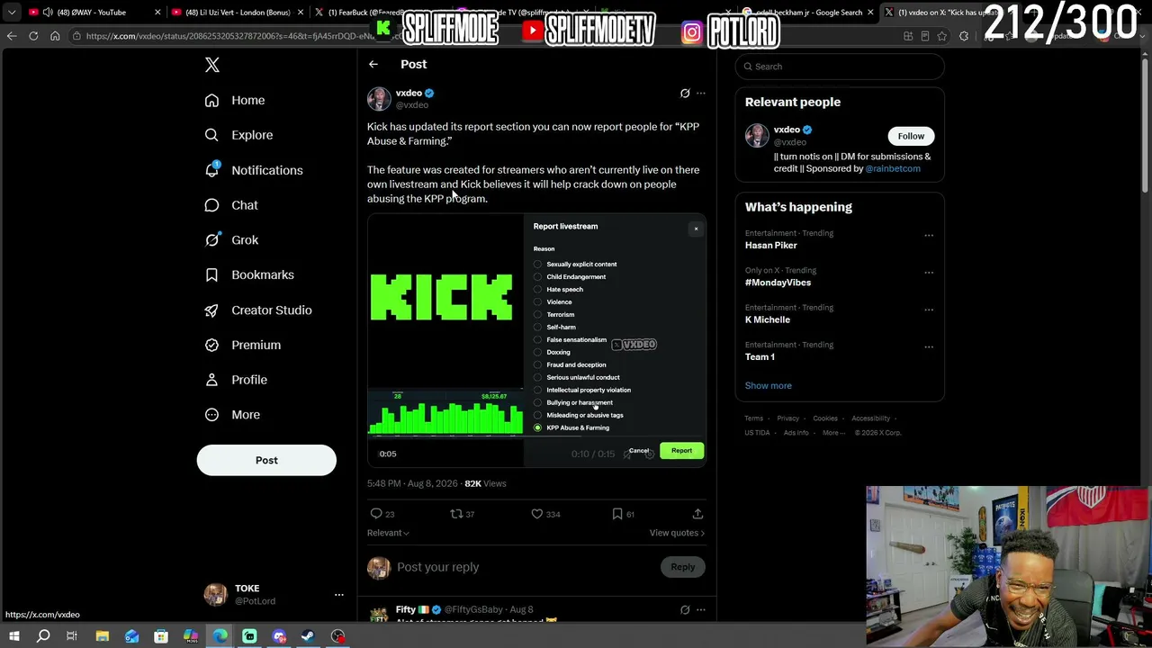Select 'Misleading or abusive tags' radio in the video
This screenshot has height=648, width=1152.
[537, 416]
